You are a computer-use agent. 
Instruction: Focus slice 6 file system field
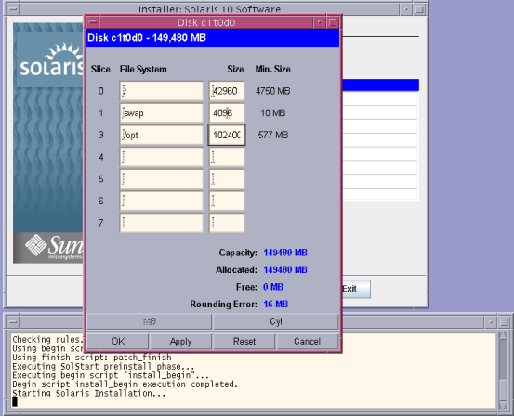click(162, 201)
